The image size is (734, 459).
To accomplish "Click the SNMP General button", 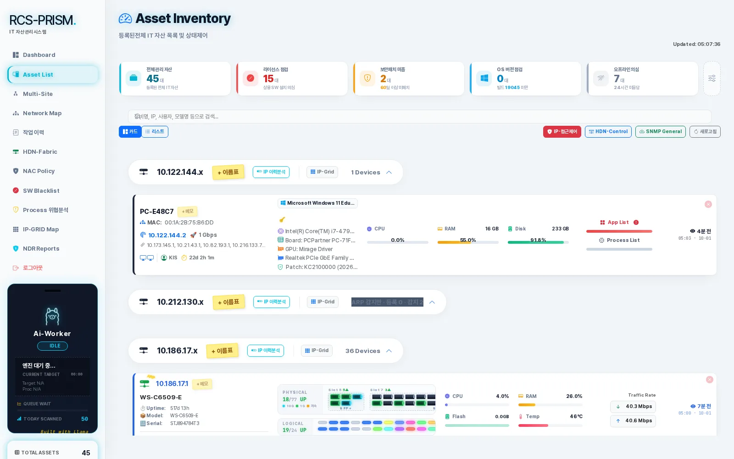I will [661, 132].
